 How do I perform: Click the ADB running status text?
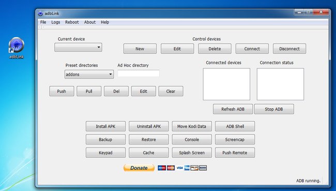coord(308,181)
